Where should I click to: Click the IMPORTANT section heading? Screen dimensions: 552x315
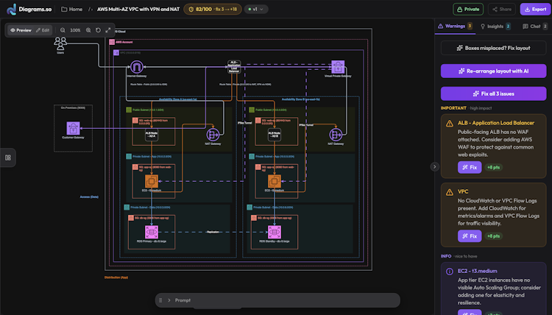[x=453, y=108]
